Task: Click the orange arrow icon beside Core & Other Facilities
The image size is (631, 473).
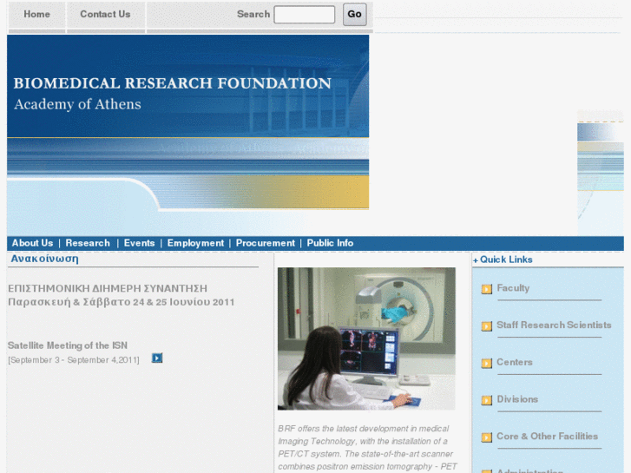Action: click(487, 437)
